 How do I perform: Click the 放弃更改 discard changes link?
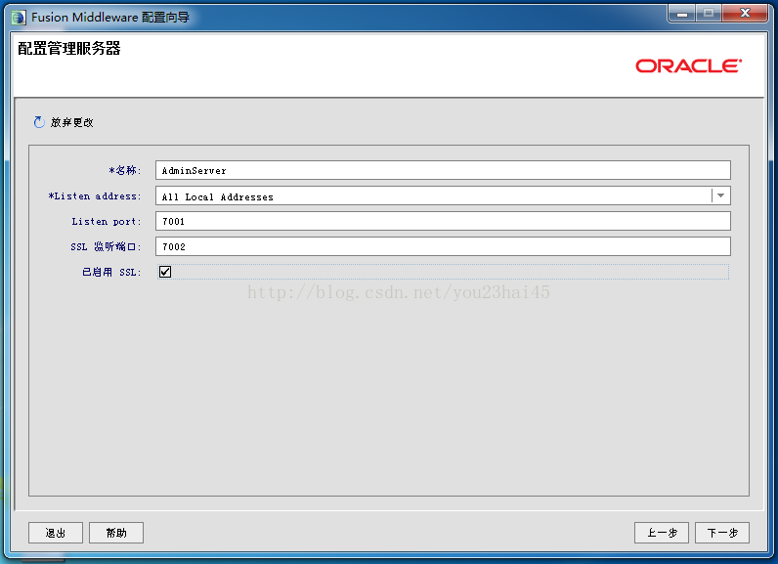(72, 122)
